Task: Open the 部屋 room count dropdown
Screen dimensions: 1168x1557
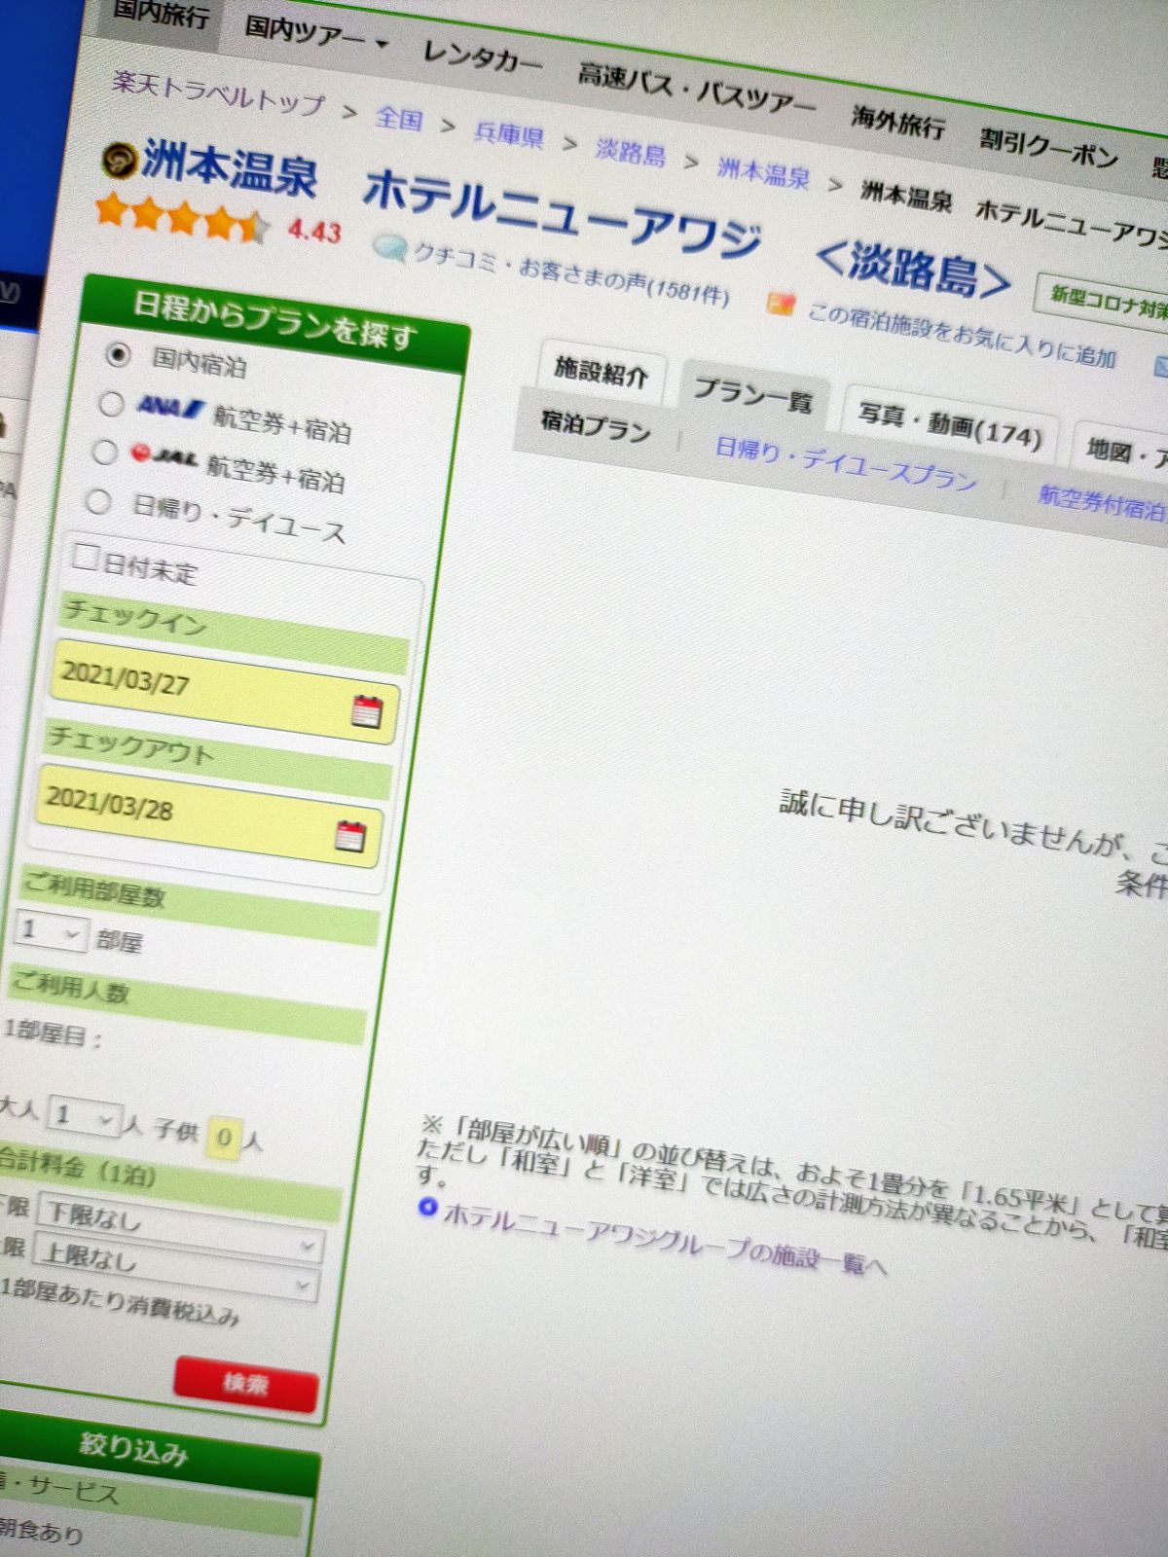Action: (50, 931)
